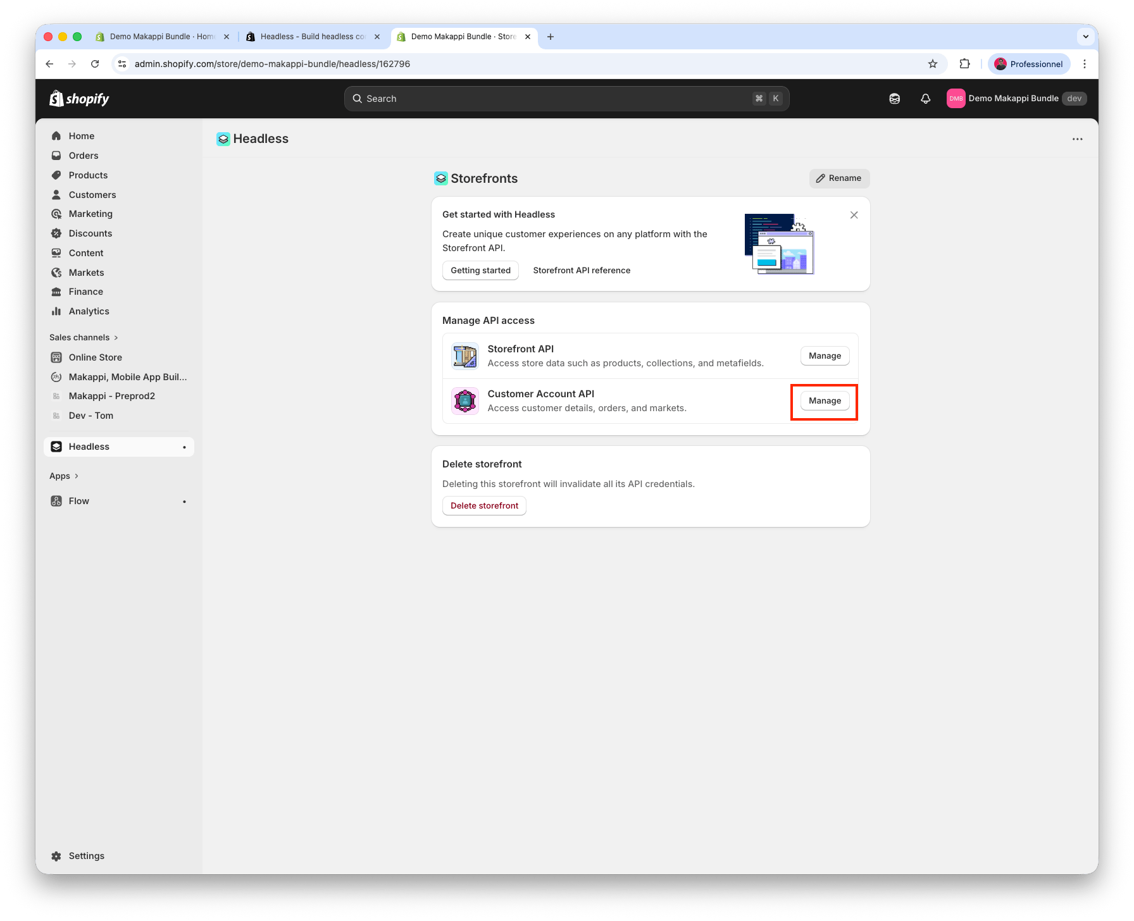
Task: Switch to the Headless build tab
Action: click(313, 37)
